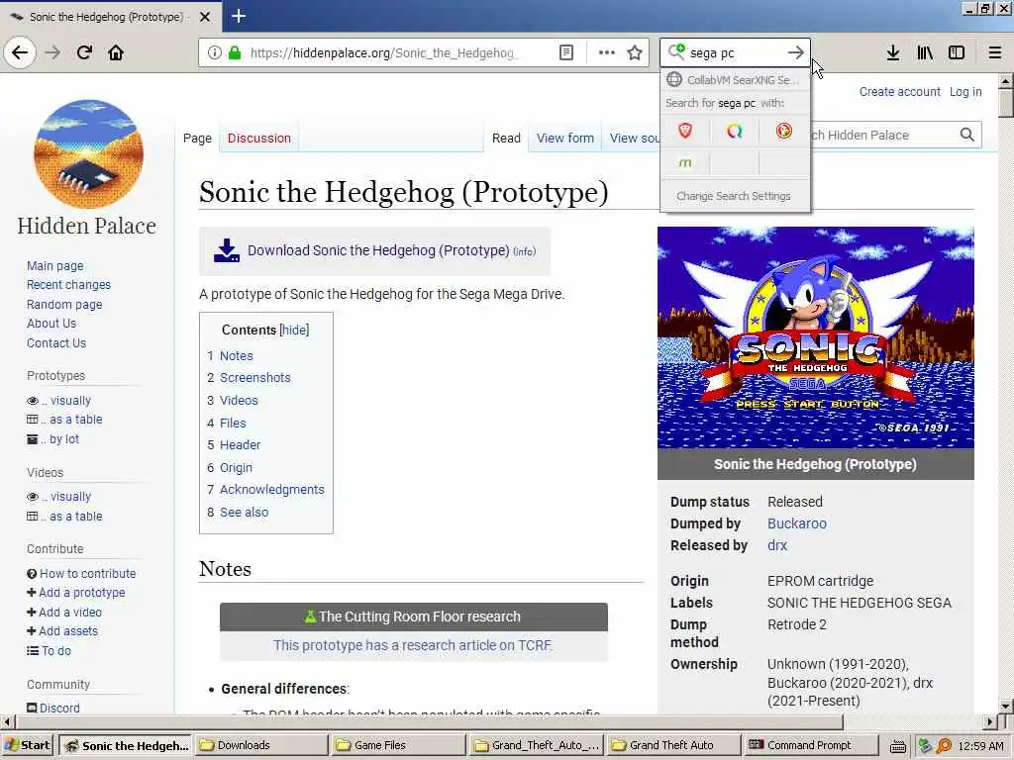
Task: Show site information icon in address bar
Action: (x=214, y=53)
